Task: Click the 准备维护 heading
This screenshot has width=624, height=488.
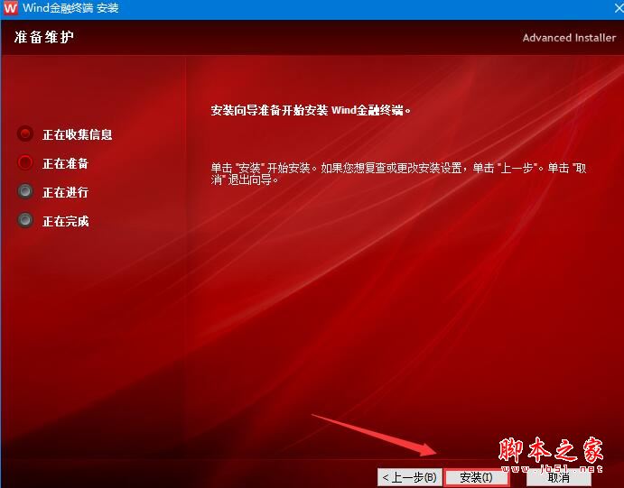Action: 43,37
